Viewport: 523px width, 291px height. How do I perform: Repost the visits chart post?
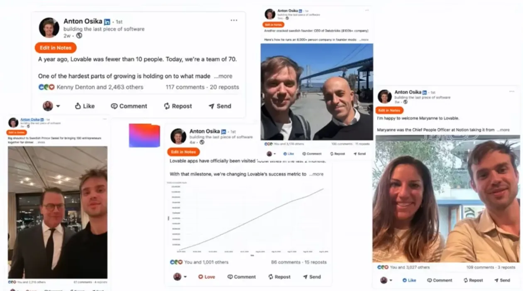pyautogui.click(x=279, y=277)
